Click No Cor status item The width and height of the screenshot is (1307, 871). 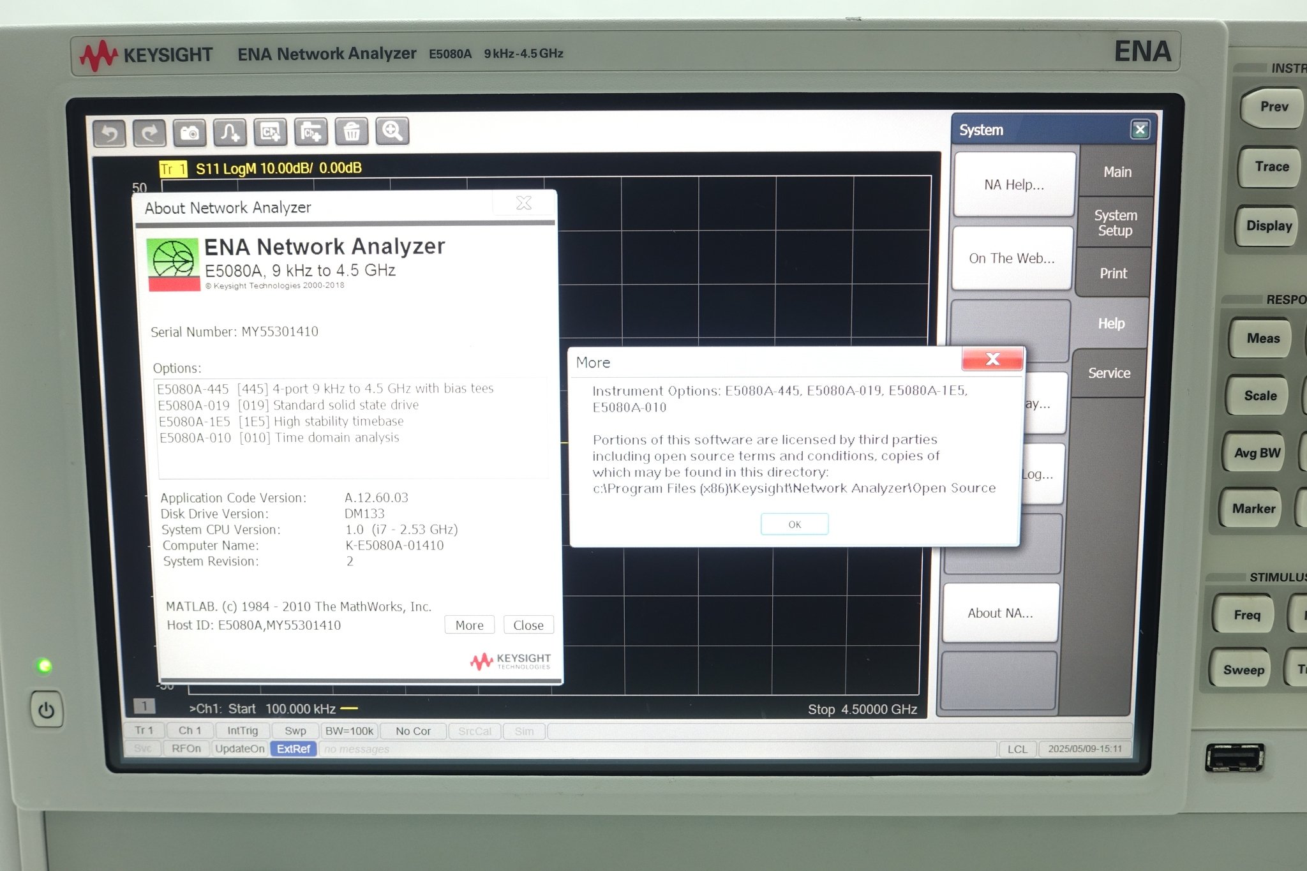(413, 731)
